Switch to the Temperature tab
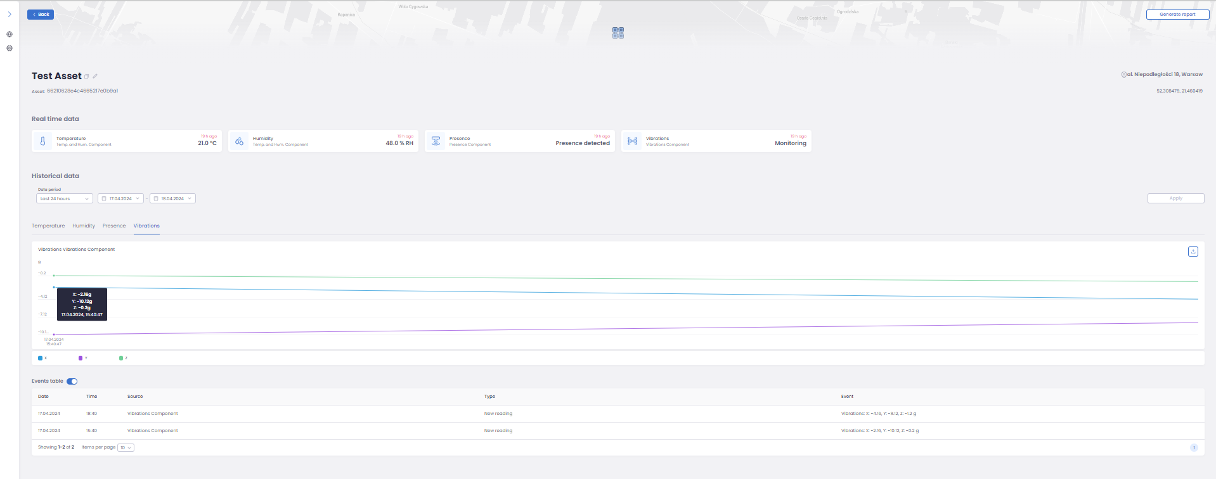 [x=48, y=226]
